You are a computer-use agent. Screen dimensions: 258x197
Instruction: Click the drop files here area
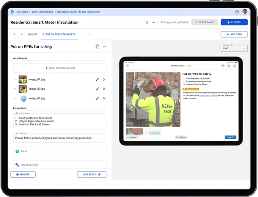(60, 68)
